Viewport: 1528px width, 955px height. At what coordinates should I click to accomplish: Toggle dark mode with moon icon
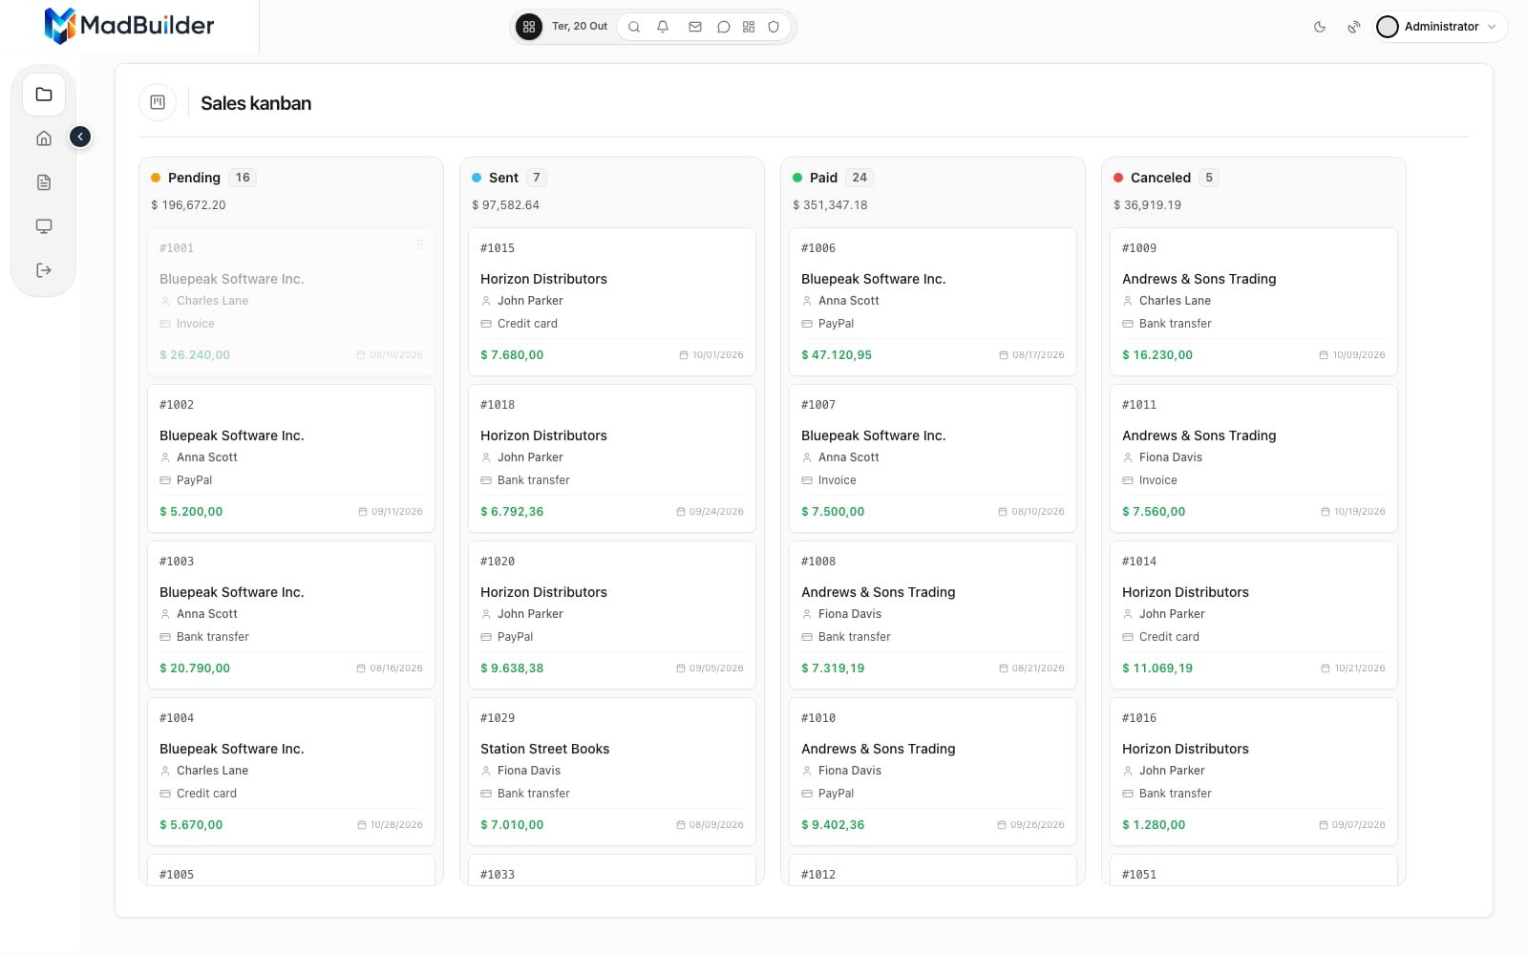click(1320, 27)
